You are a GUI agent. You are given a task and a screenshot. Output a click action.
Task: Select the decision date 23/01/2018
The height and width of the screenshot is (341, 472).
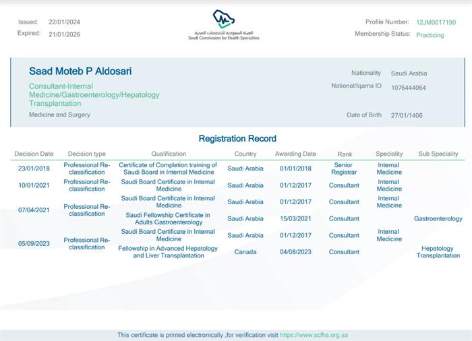point(34,168)
